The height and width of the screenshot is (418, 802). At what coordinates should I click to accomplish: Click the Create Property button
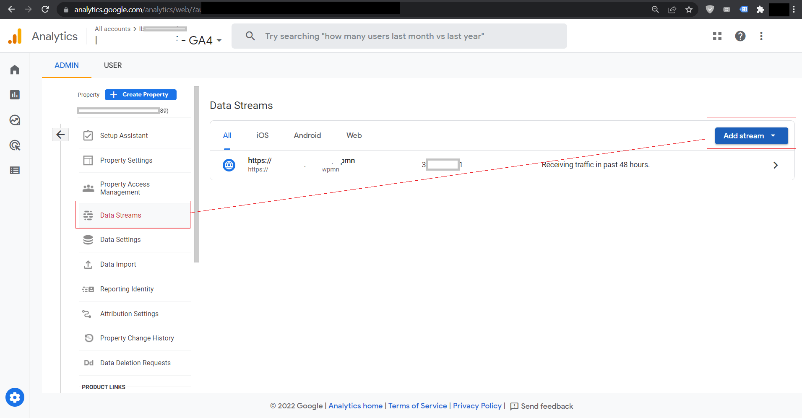pyautogui.click(x=141, y=95)
